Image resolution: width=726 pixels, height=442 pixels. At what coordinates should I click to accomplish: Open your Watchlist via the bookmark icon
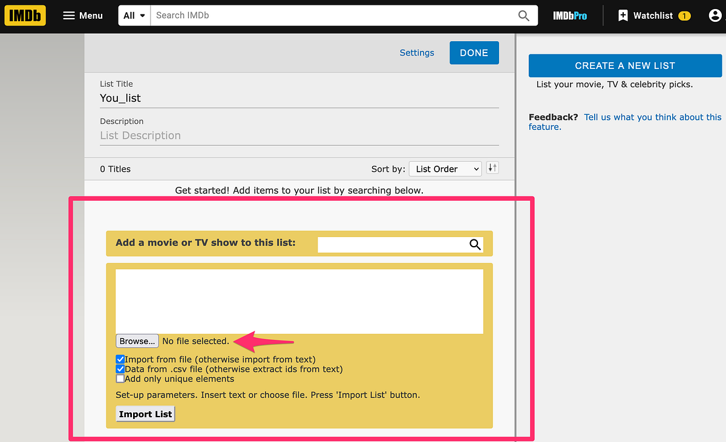click(x=623, y=15)
